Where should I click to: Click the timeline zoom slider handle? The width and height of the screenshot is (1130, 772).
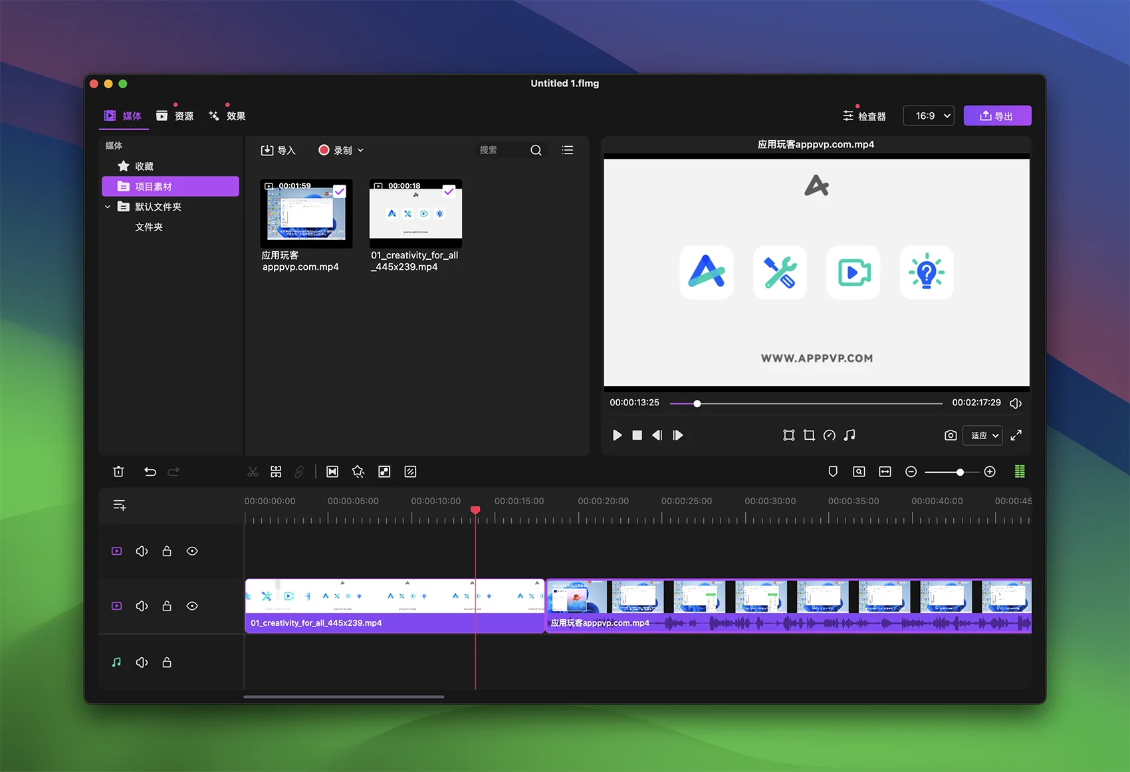tap(960, 472)
